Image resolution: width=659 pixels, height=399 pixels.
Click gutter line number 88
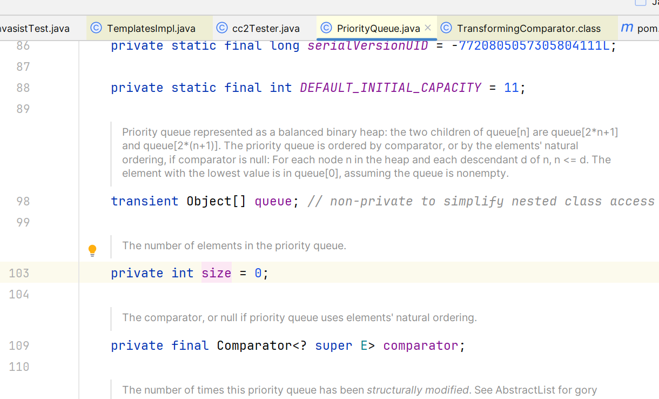pyautogui.click(x=23, y=88)
